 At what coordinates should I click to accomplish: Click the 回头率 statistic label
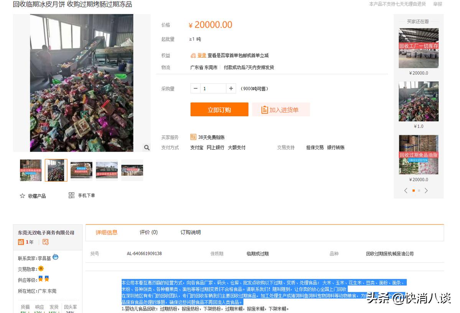[x=71, y=307]
